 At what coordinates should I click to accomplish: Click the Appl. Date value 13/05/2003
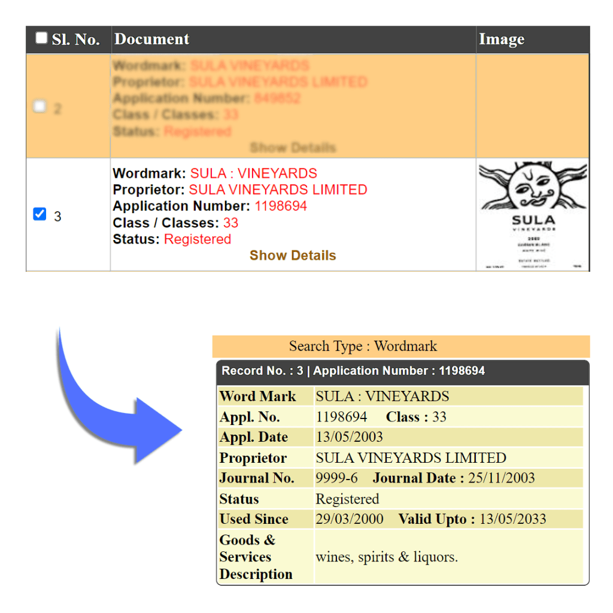click(349, 437)
